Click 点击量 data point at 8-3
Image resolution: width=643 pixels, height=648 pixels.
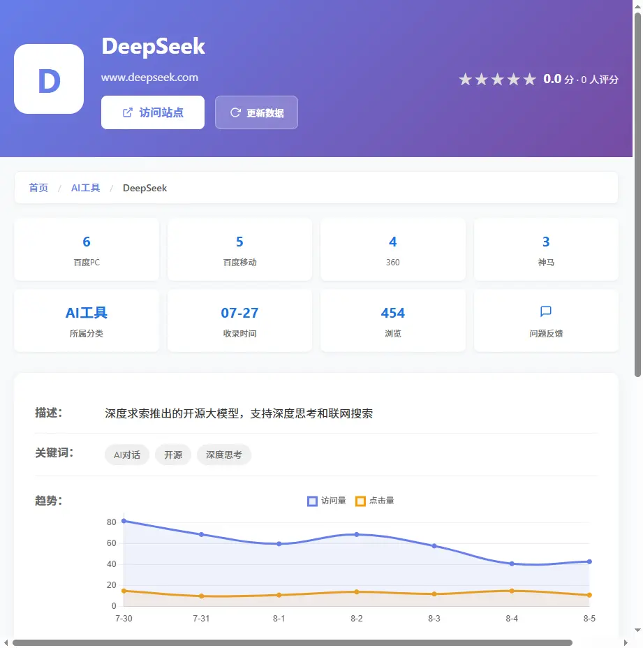coord(434,594)
